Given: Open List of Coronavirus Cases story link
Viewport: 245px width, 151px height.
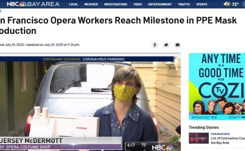Looking at the screenshot, I should pyautogui.click(x=228, y=140).
